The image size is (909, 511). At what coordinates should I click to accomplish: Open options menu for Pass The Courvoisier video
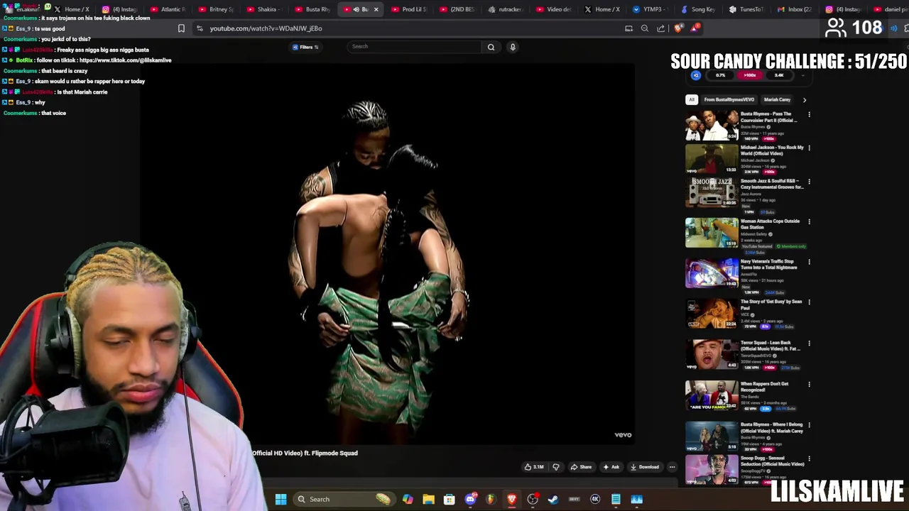coord(809,114)
